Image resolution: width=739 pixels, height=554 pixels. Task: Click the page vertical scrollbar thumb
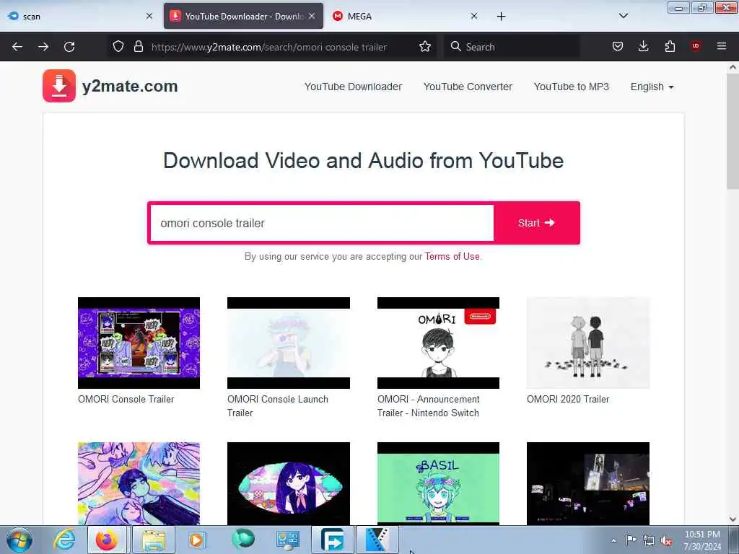733,131
